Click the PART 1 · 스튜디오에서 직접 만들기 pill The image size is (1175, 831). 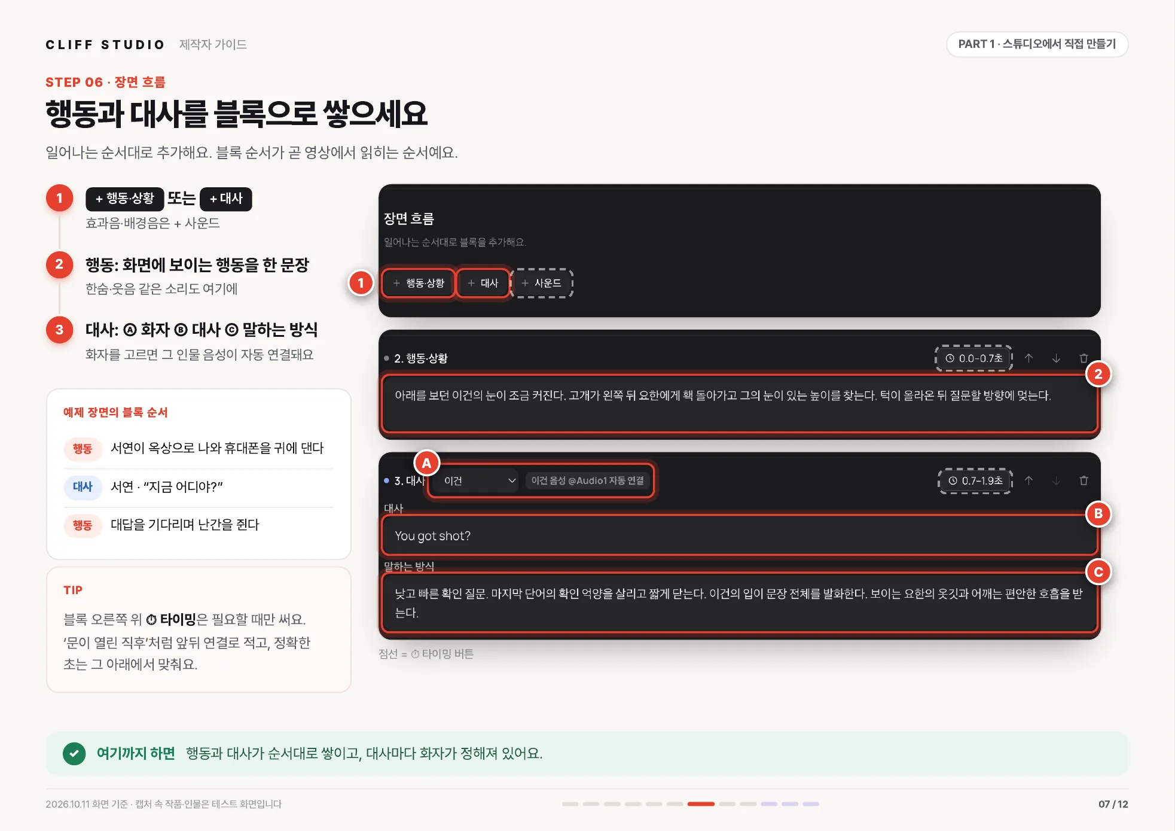(1037, 44)
